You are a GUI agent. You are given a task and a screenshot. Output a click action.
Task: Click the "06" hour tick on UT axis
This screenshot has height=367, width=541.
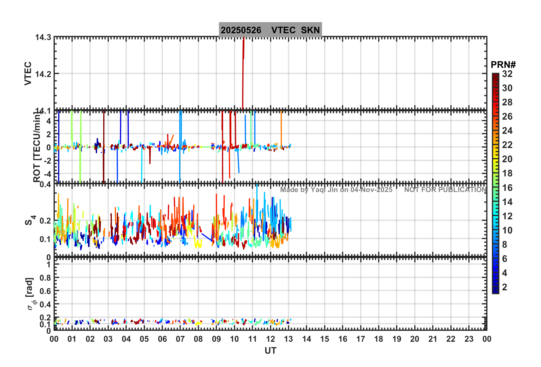162,339
